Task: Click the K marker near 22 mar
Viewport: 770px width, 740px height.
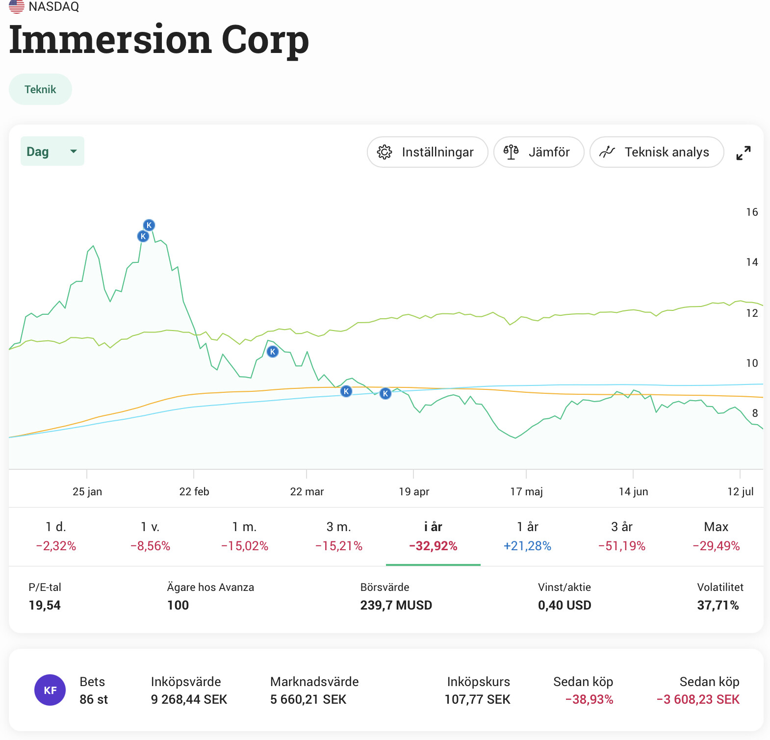Action: coord(273,352)
